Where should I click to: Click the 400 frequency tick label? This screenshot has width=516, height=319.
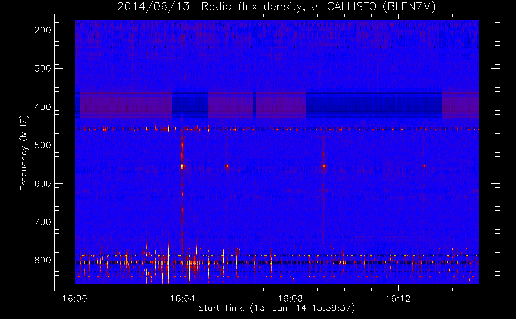pos(42,107)
